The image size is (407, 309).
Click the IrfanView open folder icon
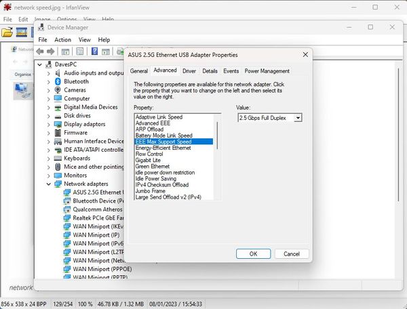8,32
